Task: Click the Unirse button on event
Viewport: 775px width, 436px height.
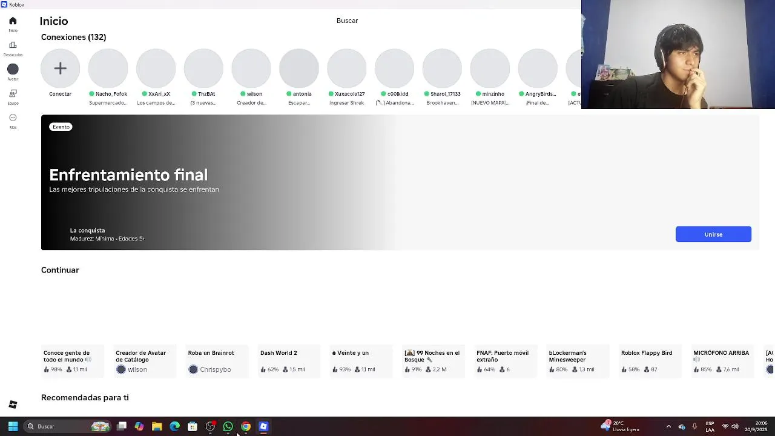Action: (x=713, y=234)
